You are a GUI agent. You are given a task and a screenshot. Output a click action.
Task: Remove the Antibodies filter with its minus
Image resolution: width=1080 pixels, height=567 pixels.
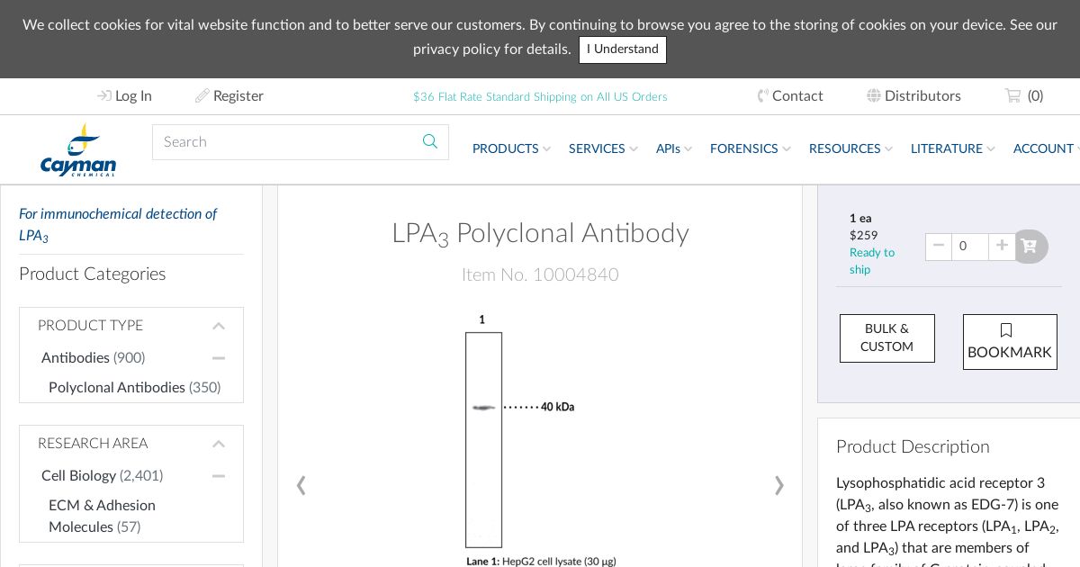point(219,358)
